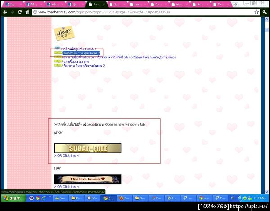Image resolution: width=270 pixels, height=211 pixels.
Task: Click the Update sticky note image
Action: 64,33
